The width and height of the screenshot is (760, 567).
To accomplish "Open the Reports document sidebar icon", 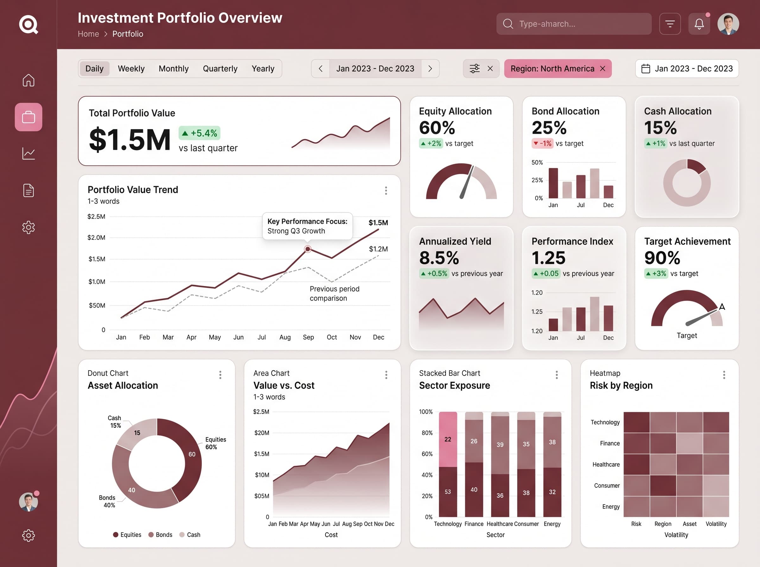I will (28, 190).
